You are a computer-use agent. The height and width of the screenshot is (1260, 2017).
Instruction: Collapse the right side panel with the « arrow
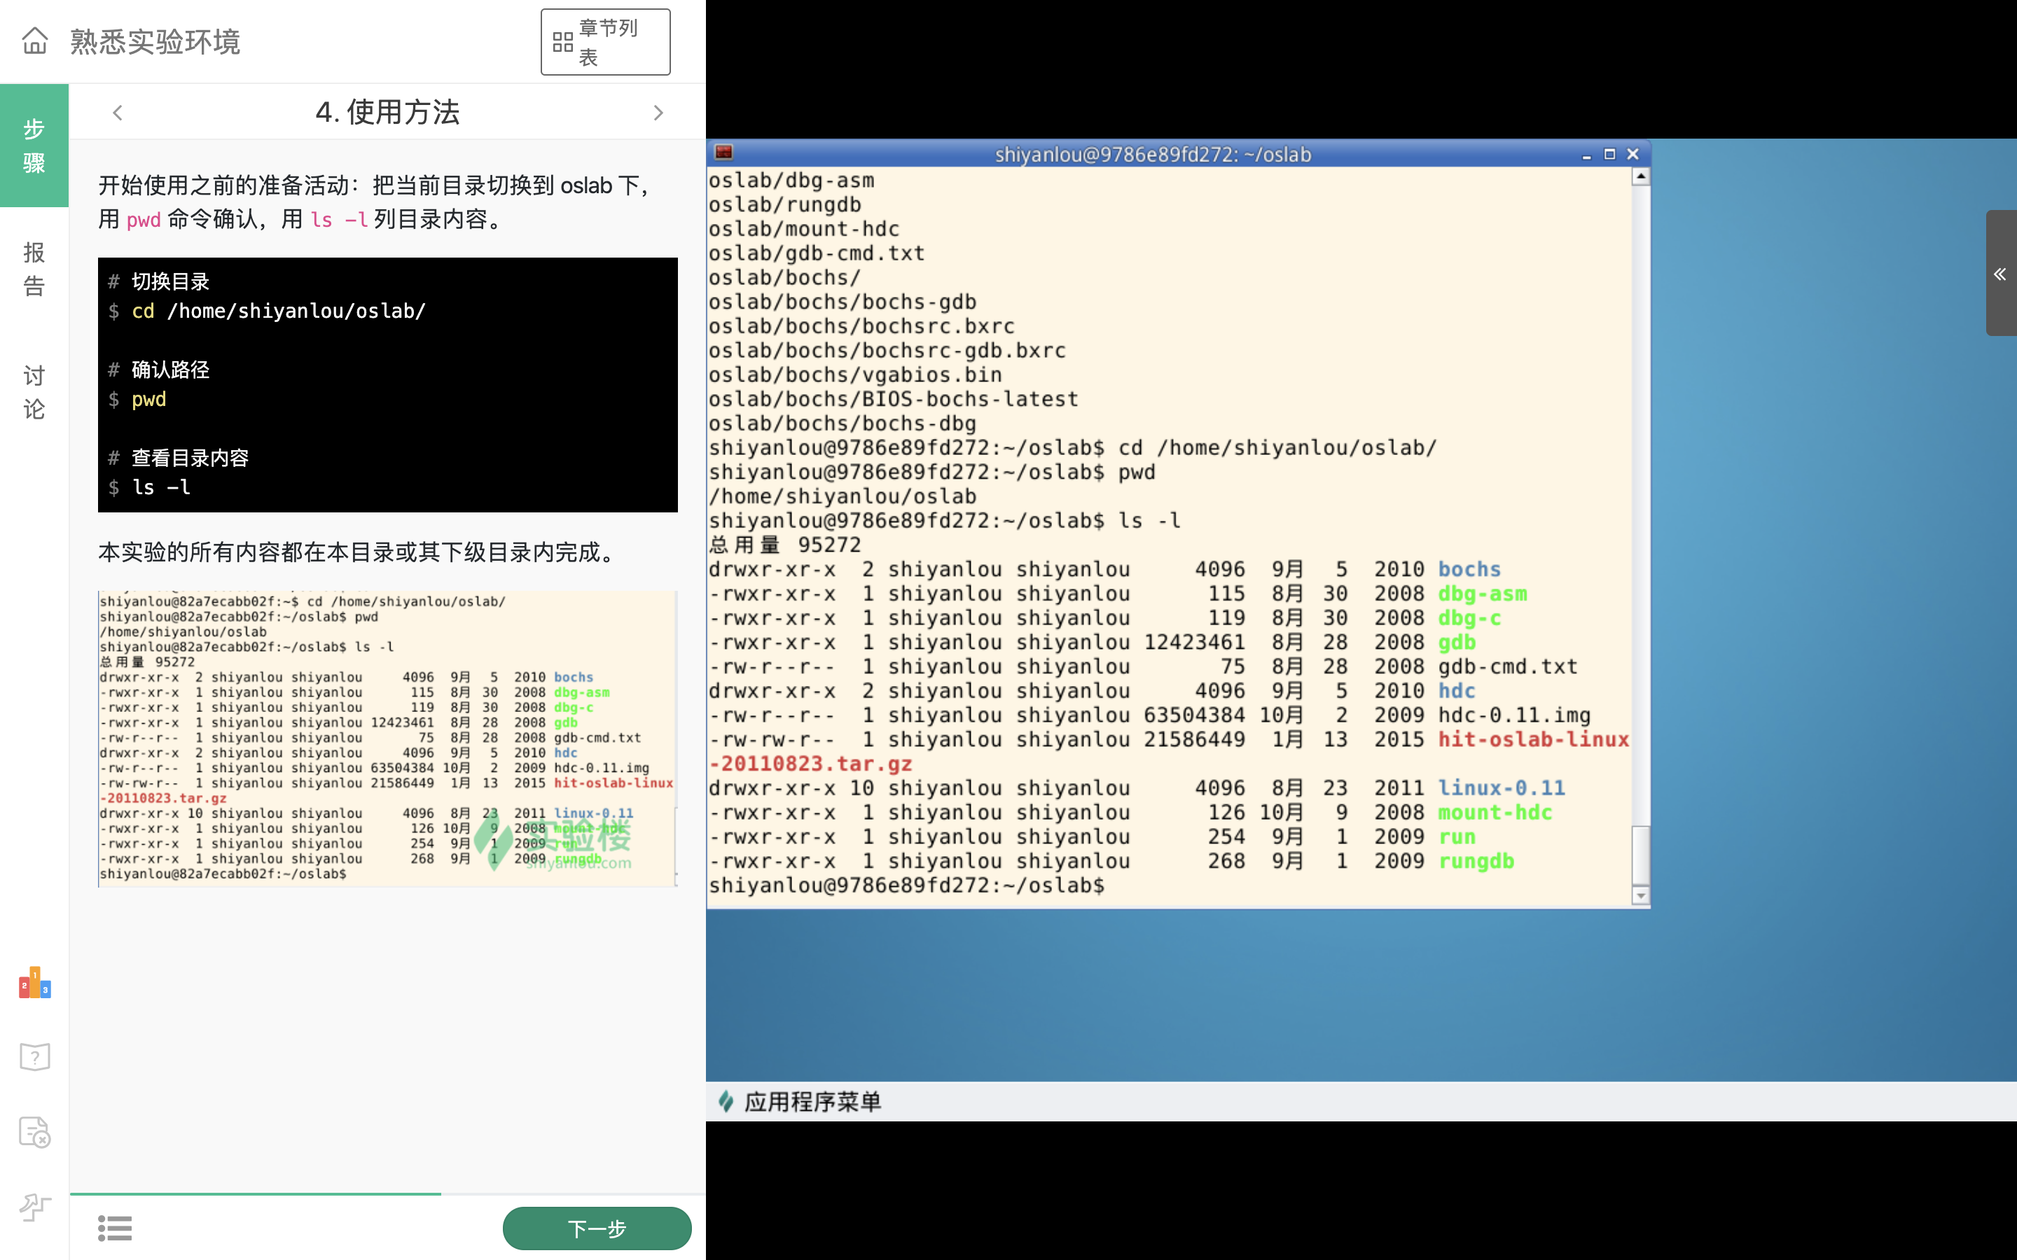point(2000,273)
